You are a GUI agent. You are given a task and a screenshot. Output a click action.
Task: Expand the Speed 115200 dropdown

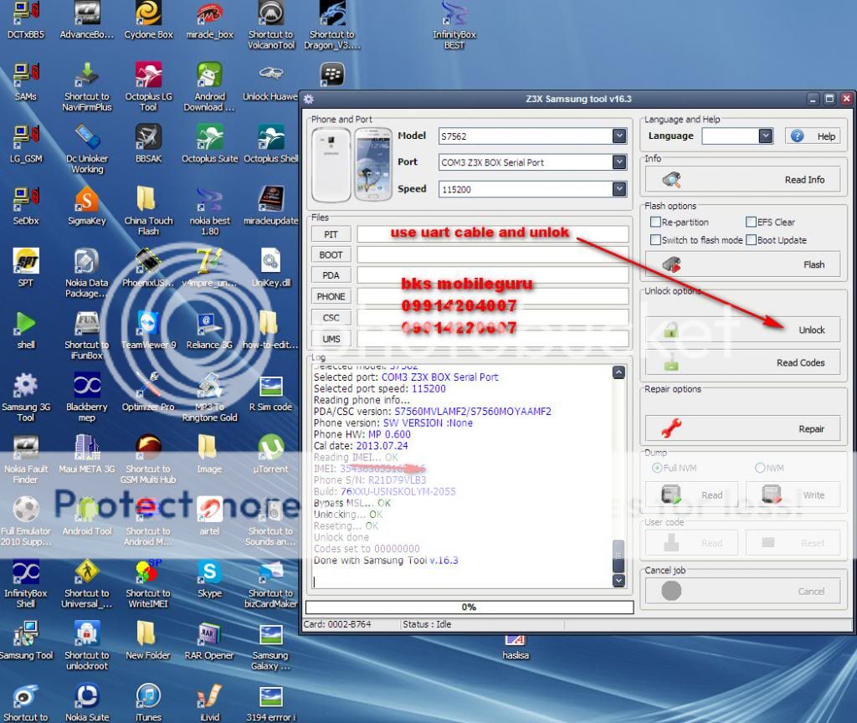pos(618,190)
